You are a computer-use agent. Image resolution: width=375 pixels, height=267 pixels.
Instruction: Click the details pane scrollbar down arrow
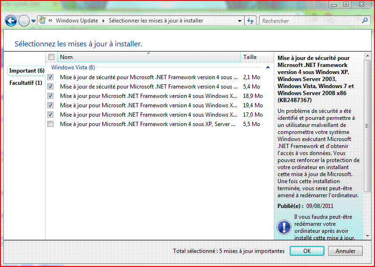pyautogui.click(x=367, y=236)
